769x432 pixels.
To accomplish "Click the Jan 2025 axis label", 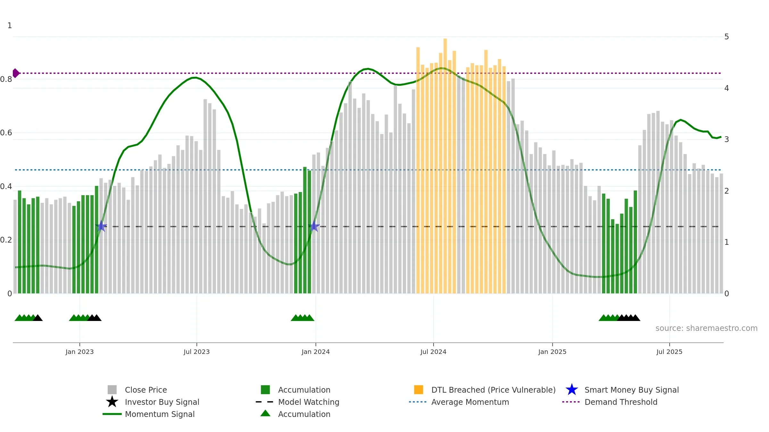I will tap(552, 352).
